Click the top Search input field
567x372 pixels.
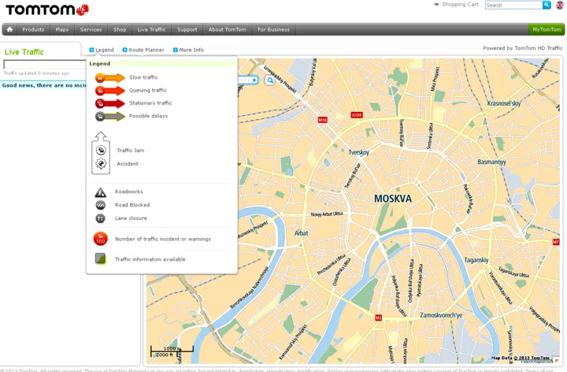(x=513, y=5)
